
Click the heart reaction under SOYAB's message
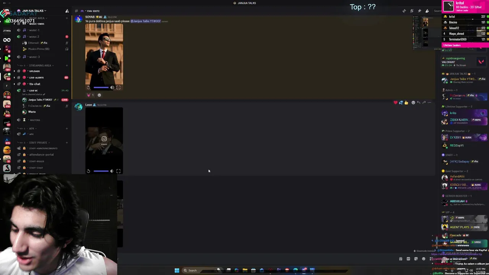click(90, 95)
